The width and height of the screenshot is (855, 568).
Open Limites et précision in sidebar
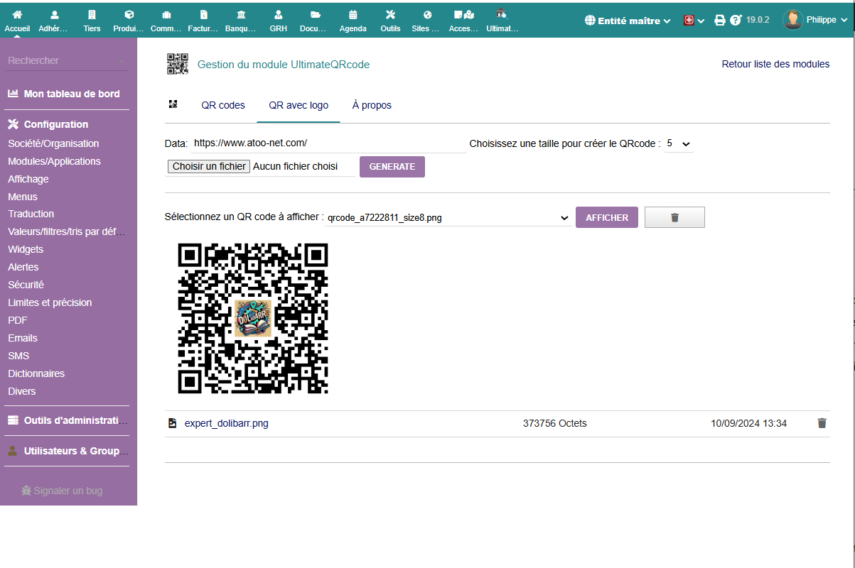click(50, 302)
